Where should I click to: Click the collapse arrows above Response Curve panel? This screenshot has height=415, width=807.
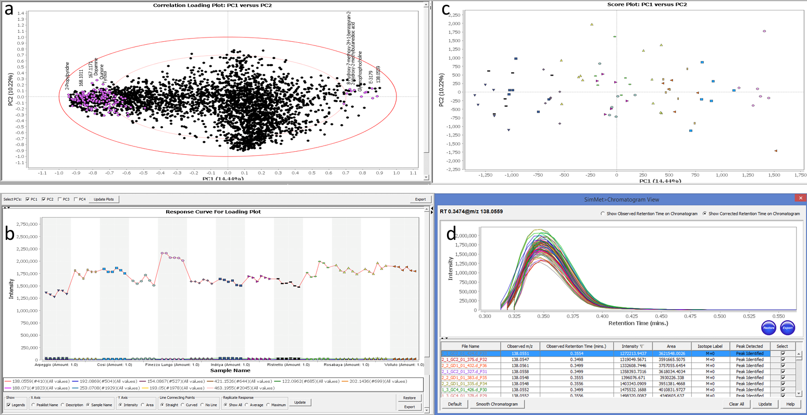pyautogui.click(x=6, y=207)
